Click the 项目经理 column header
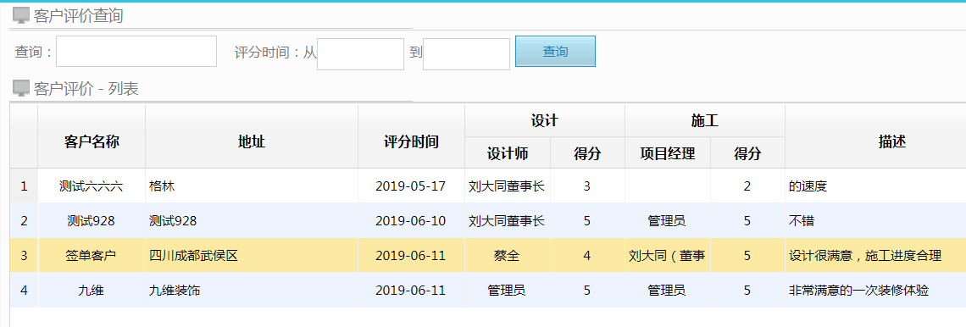 click(668, 153)
